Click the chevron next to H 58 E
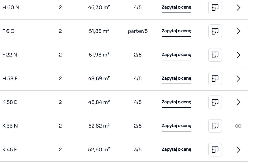This screenshot has height=164, width=255. click(238, 79)
